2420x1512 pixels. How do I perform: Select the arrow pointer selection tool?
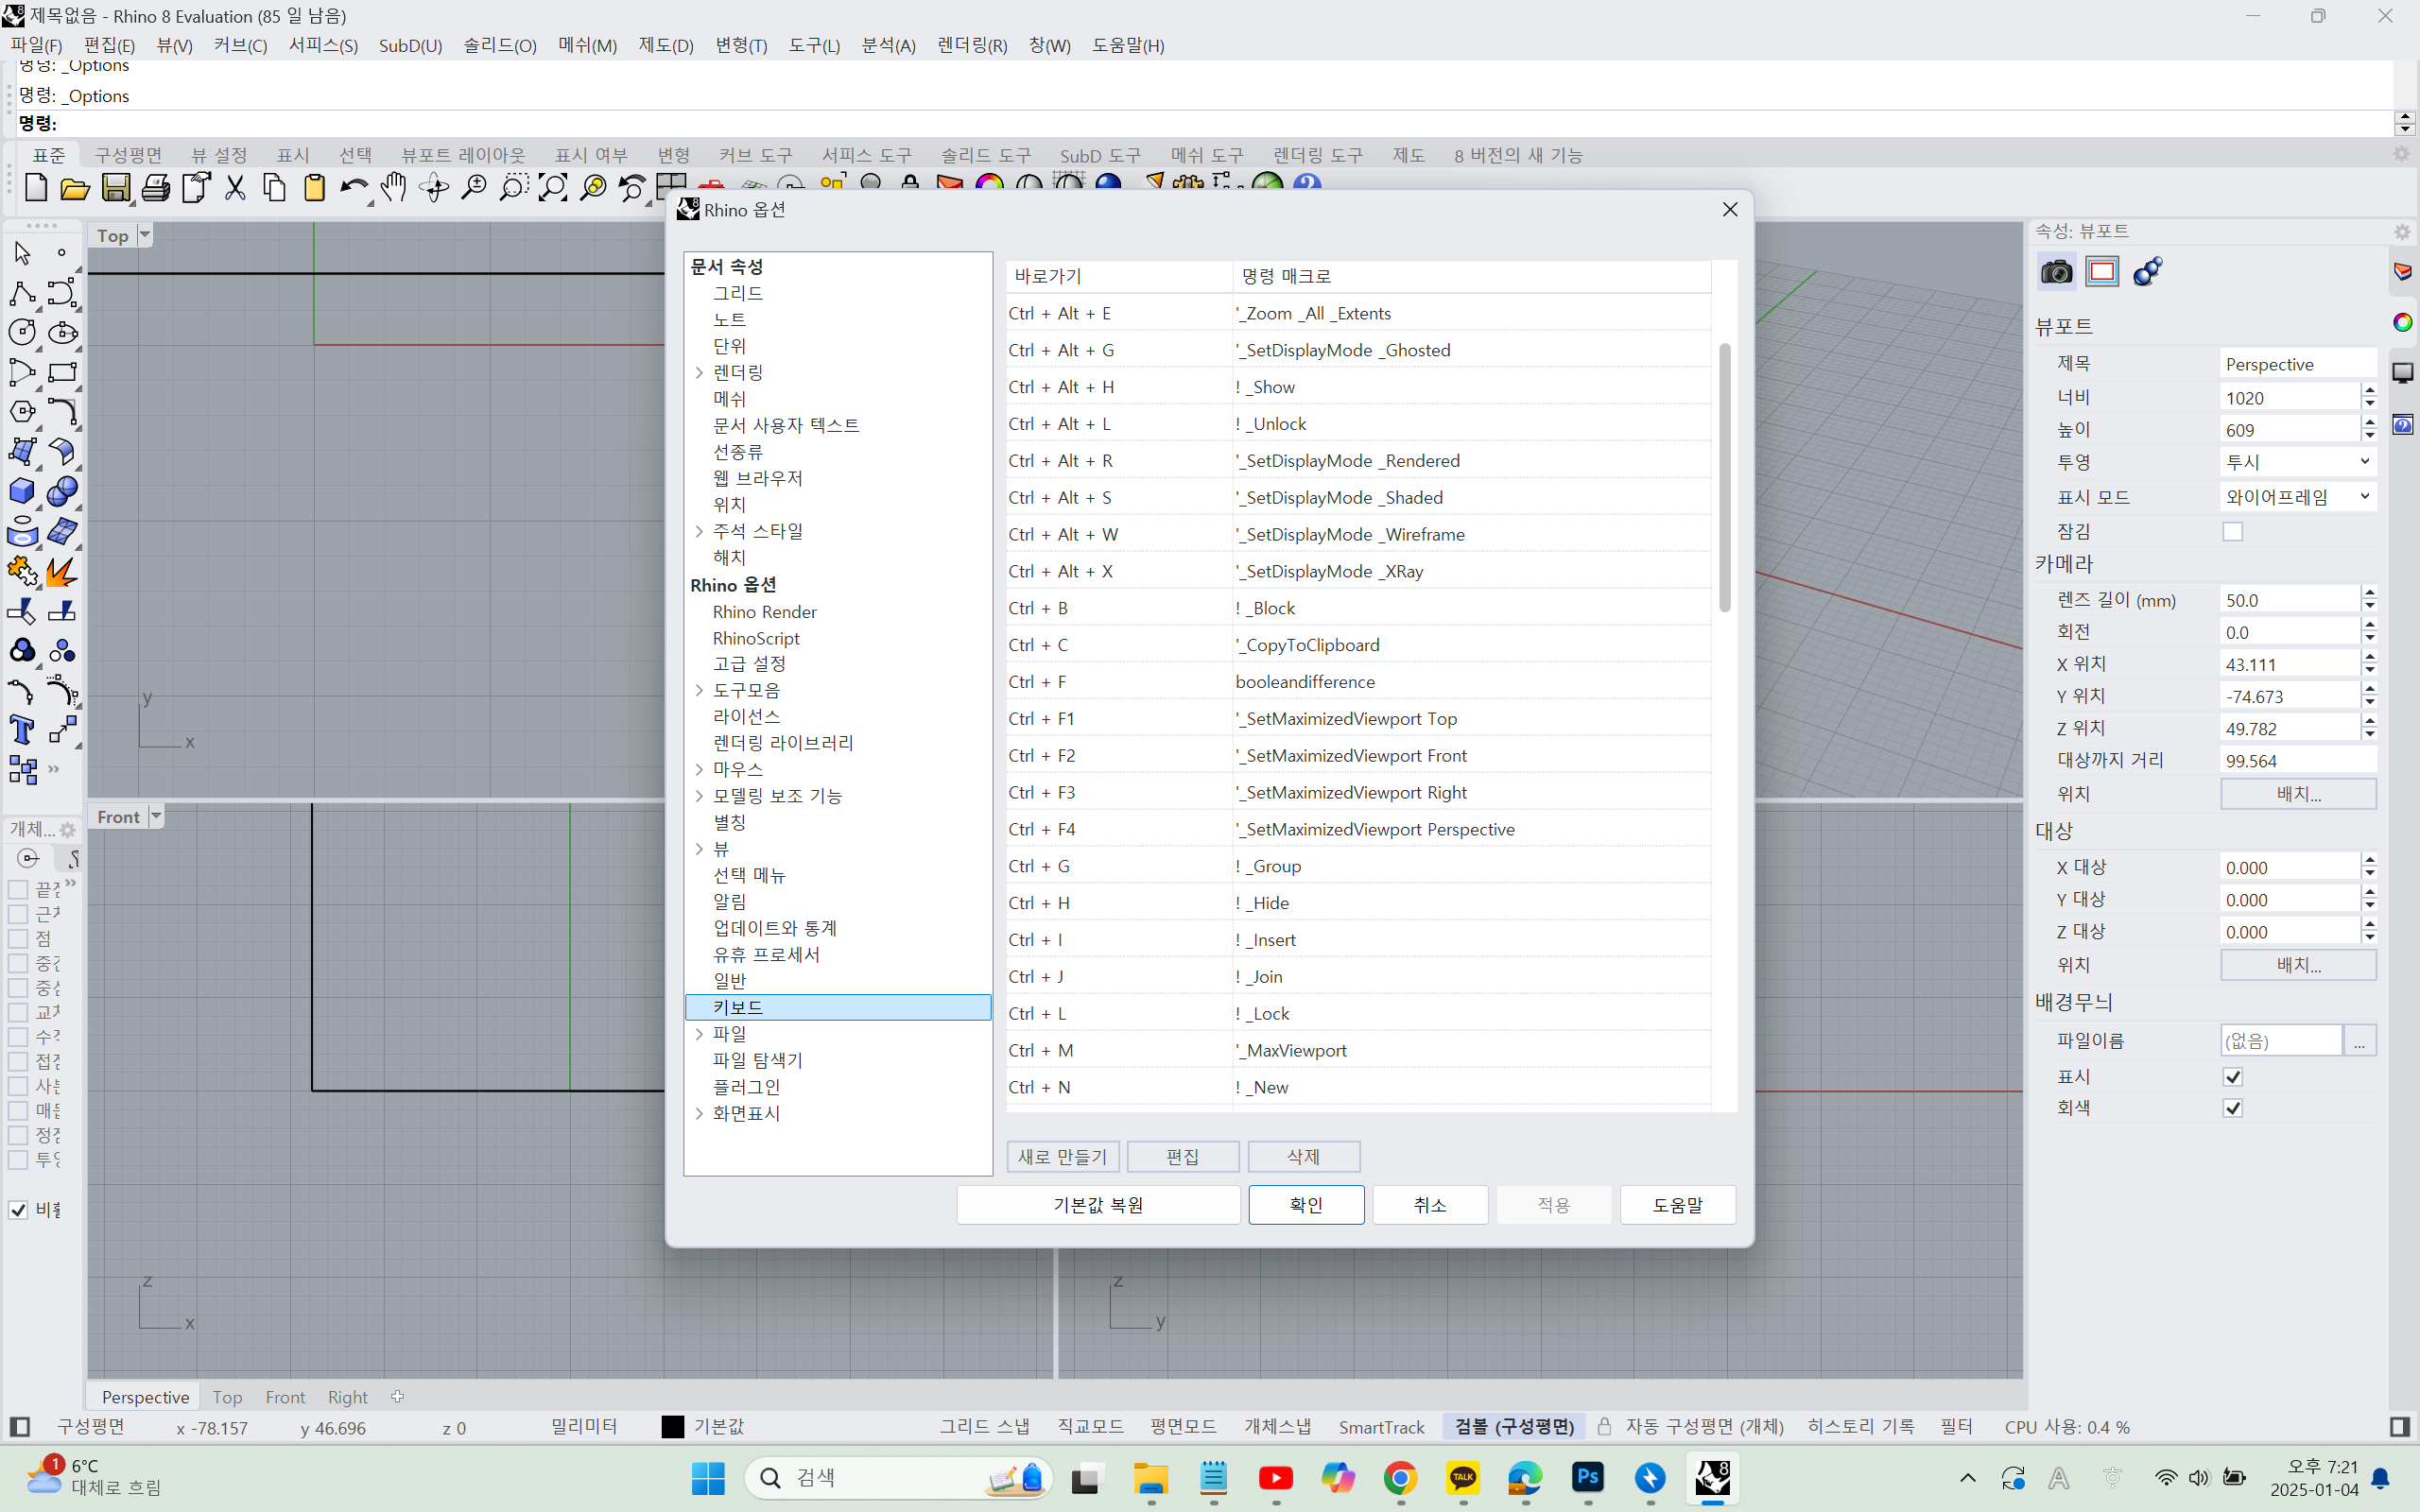(x=22, y=253)
